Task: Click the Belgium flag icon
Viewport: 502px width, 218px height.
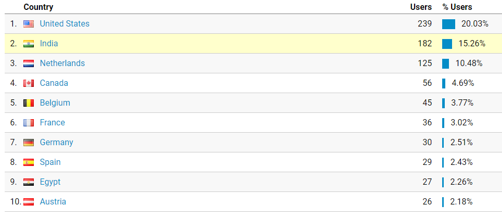Action: point(29,103)
